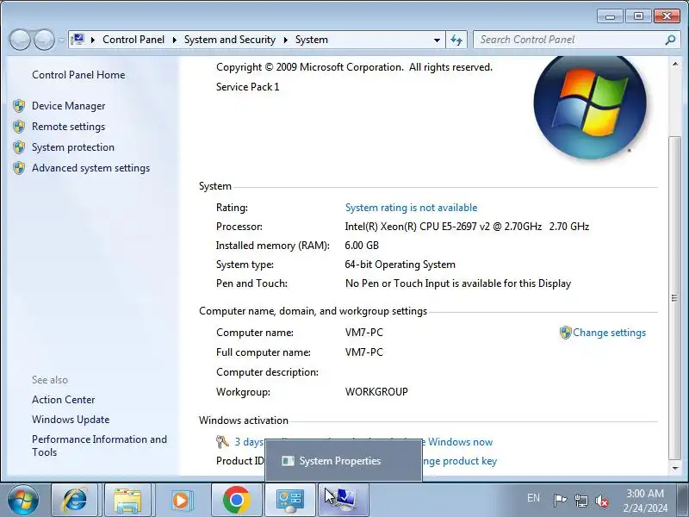Click the muted volume tray icon

click(x=601, y=501)
